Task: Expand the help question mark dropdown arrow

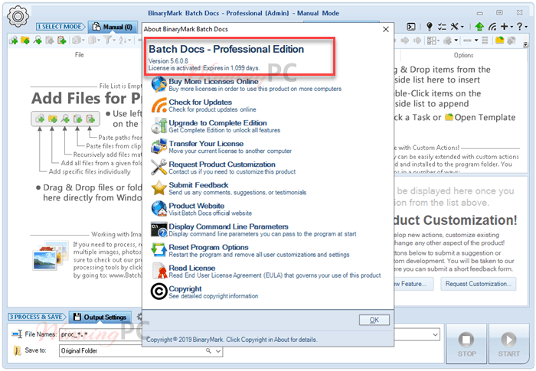Action: [526, 27]
